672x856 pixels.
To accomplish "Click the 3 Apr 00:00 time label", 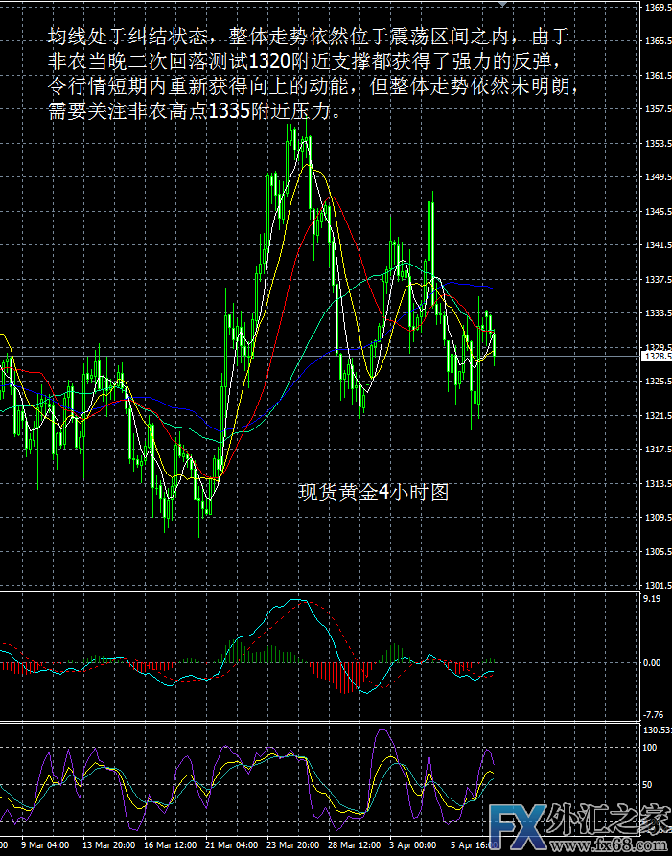I will click(416, 847).
